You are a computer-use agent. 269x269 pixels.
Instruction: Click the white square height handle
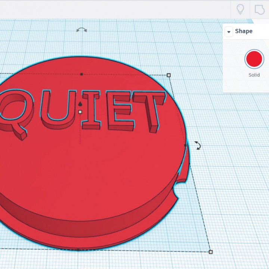point(80,112)
